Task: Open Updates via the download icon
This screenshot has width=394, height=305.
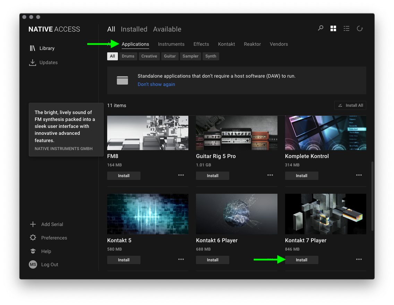Action: (32, 62)
